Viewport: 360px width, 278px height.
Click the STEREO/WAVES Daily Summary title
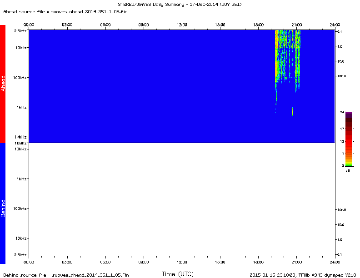click(x=180, y=5)
